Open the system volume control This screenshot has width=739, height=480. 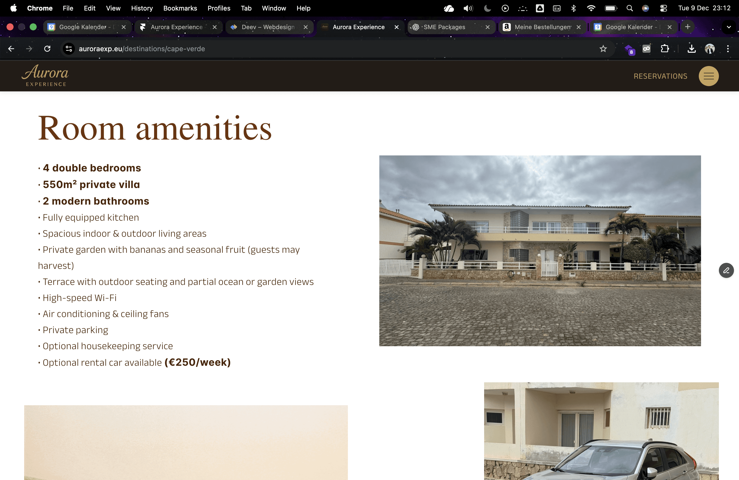[x=468, y=8]
